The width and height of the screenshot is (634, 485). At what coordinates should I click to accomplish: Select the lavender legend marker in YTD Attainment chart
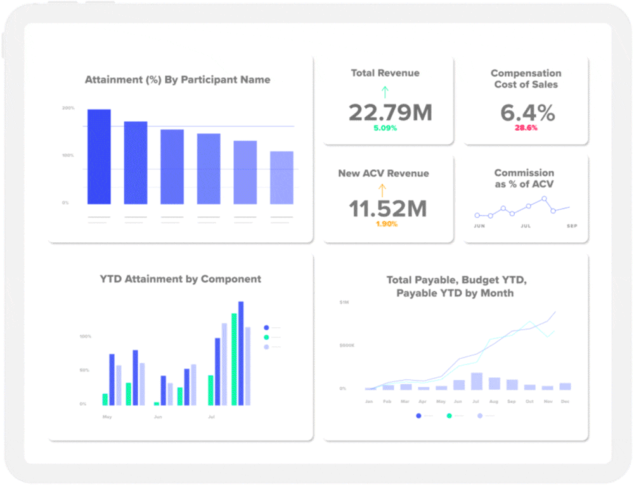click(266, 347)
